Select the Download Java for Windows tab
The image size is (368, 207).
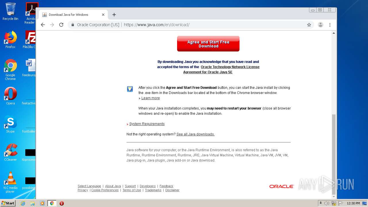click(73, 15)
